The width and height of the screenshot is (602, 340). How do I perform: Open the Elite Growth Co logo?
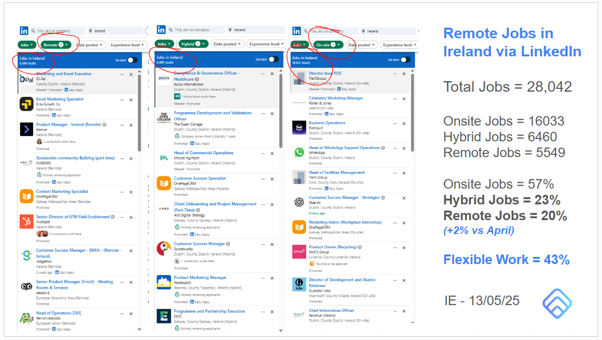[26, 104]
